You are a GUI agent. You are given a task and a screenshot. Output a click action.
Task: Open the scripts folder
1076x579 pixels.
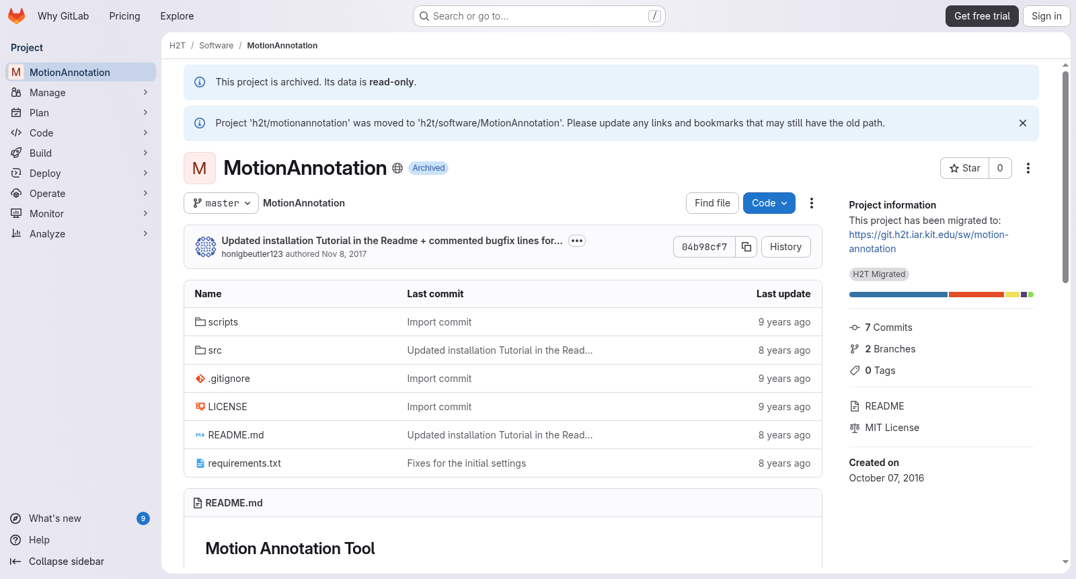click(x=223, y=322)
